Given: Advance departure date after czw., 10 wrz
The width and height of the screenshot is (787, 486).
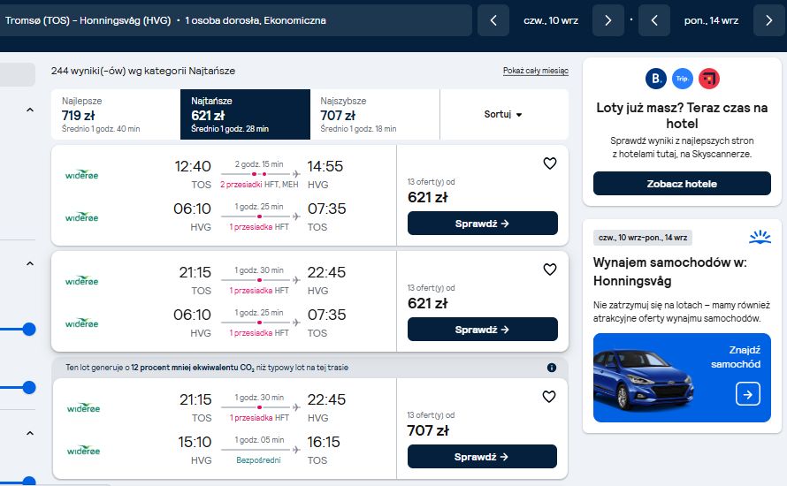Looking at the screenshot, I should (x=607, y=20).
